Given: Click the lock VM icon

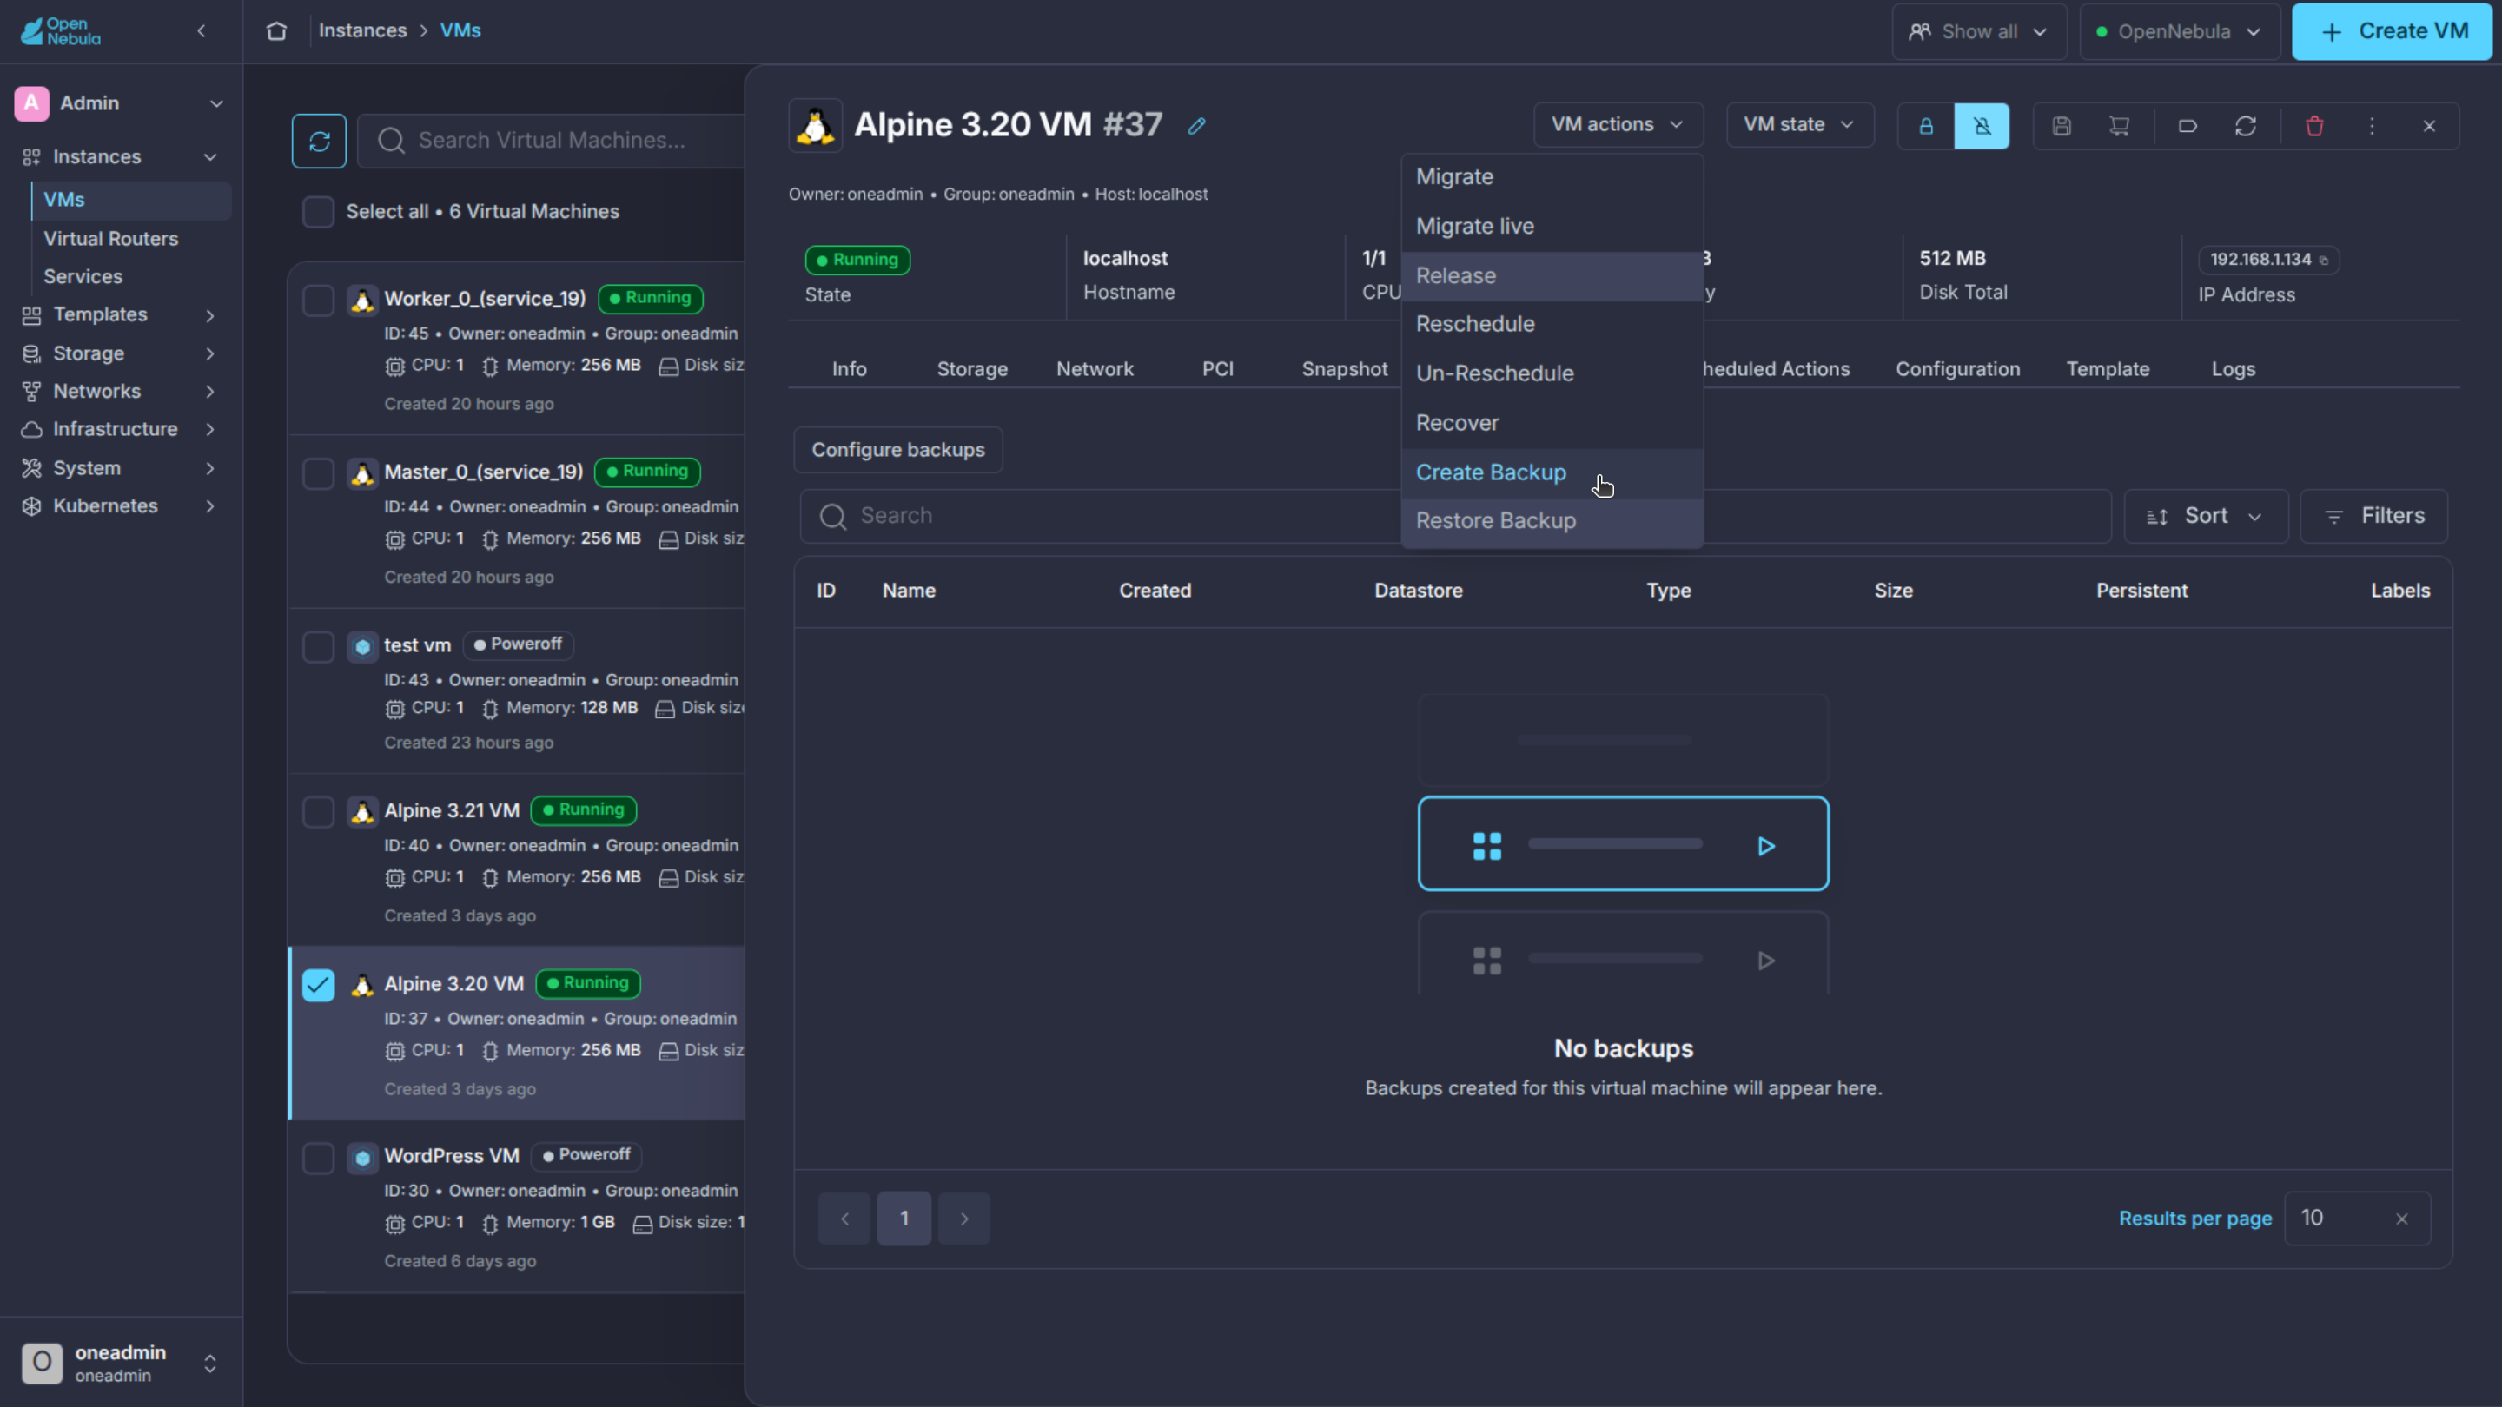Looking at the screenshot, I should 1925,126.
